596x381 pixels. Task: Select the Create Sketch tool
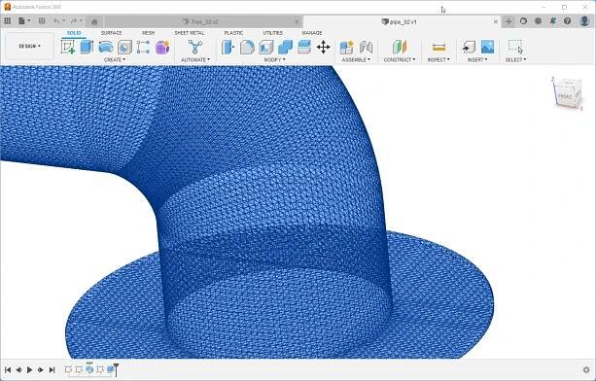tap(68, 47)
